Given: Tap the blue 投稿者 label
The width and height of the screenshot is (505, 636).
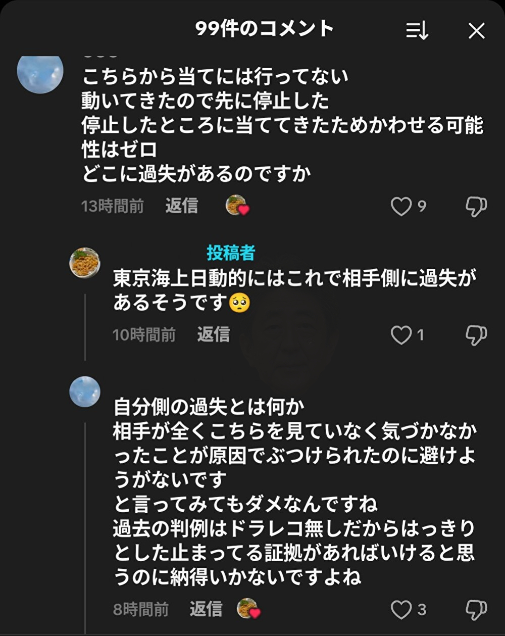Looking at the screenshot, I should tap(231, 253).
